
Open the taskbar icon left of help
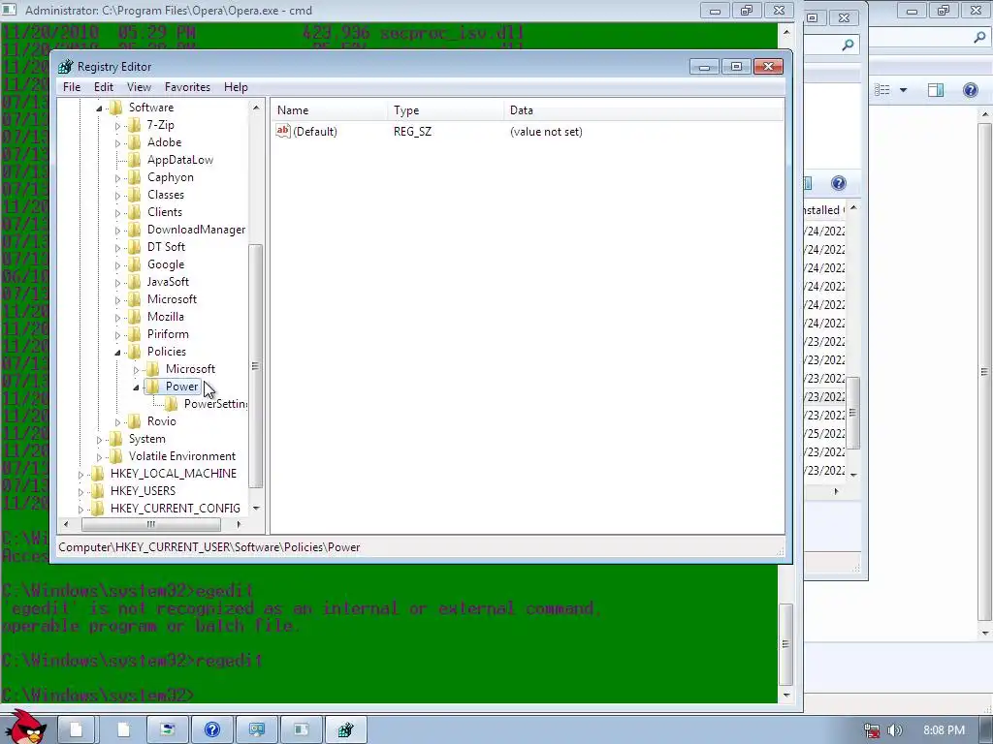[167, 730]
